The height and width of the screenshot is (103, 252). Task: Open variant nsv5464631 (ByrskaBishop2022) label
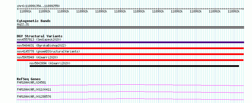tap(42, 45)
